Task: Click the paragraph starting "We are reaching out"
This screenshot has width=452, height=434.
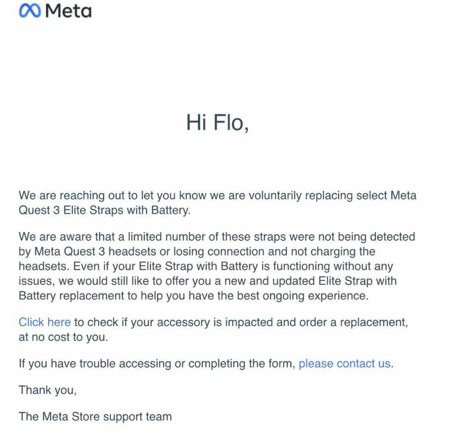Action: click(x=217, y=203)
